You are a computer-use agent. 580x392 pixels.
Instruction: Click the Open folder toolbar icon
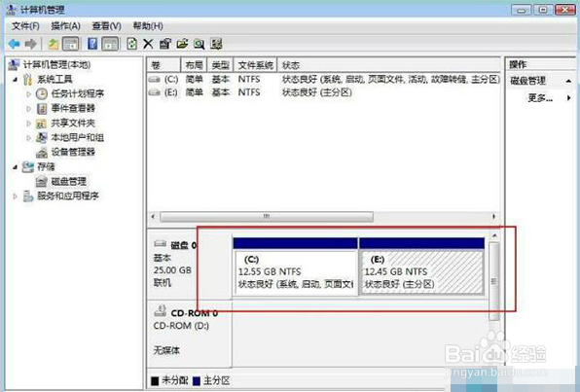click(x=182, y=44)
